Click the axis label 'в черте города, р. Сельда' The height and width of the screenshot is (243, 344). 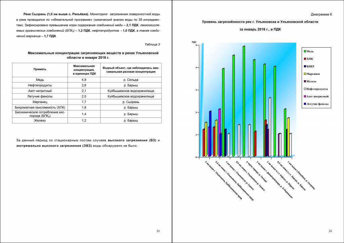[257, 172]
